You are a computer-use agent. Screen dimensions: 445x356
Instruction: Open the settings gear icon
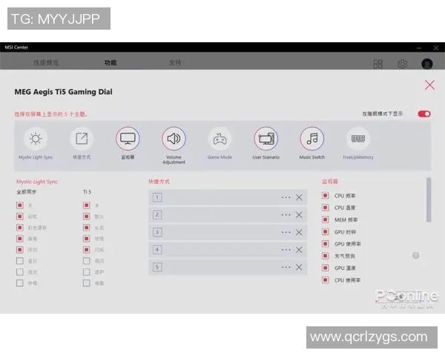402,64
